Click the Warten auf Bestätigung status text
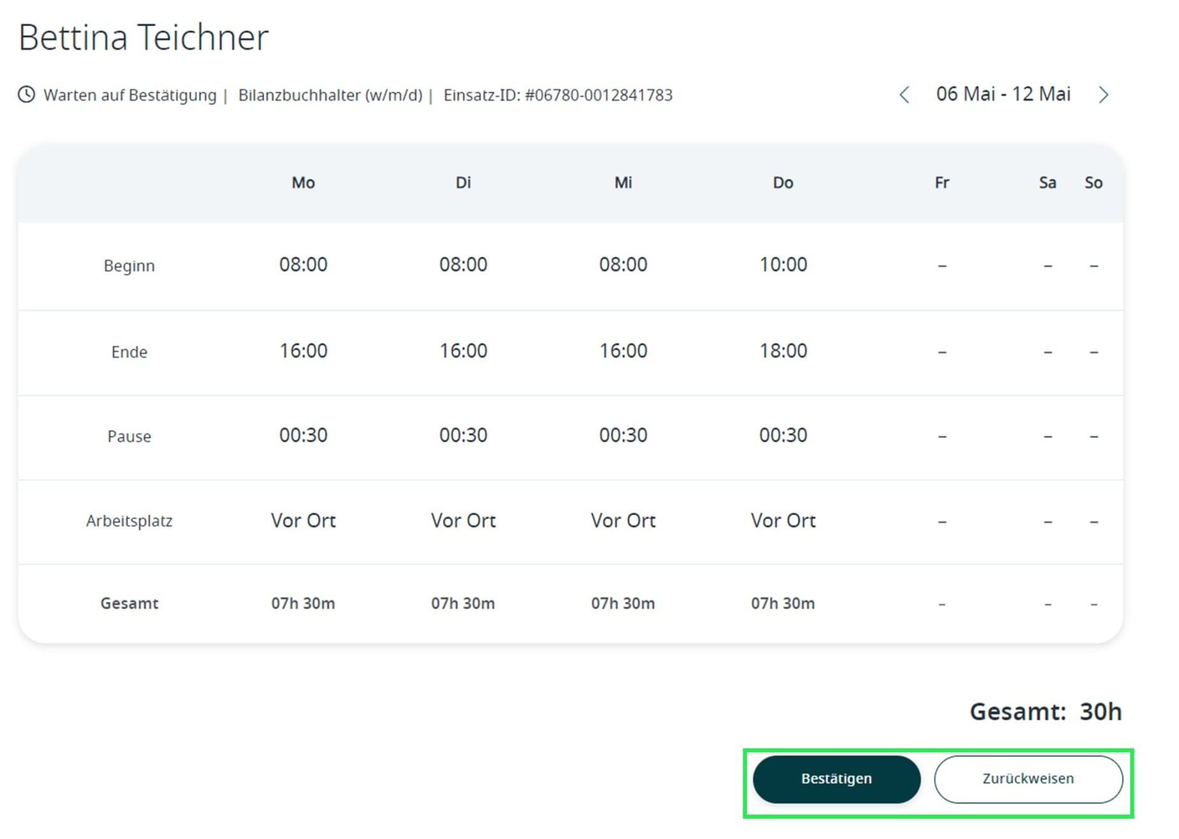The height and width of the screenshot is (839, 1179). (x=129, y=95)
